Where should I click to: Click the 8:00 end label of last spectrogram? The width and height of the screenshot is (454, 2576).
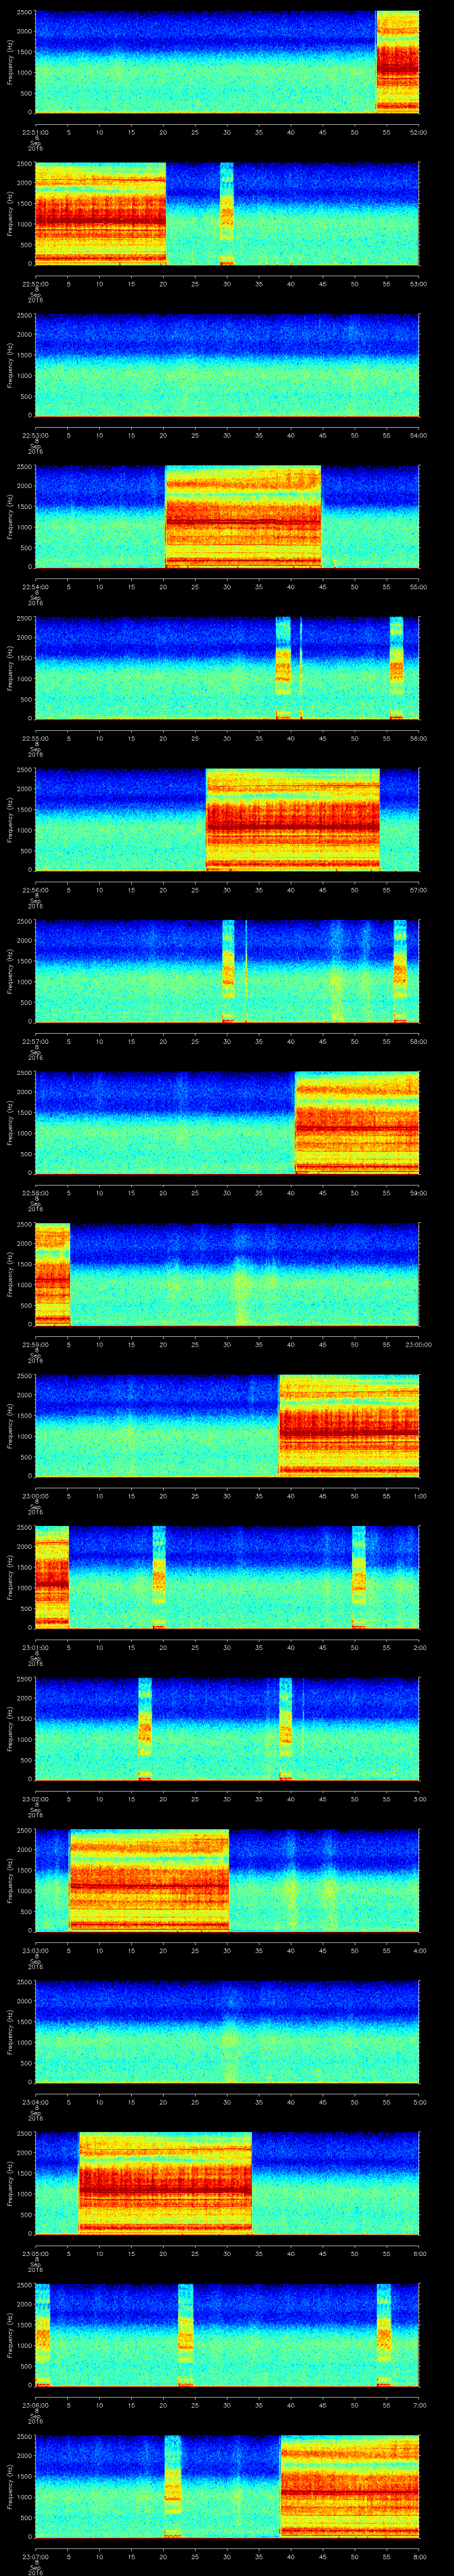click(418, 2557)
